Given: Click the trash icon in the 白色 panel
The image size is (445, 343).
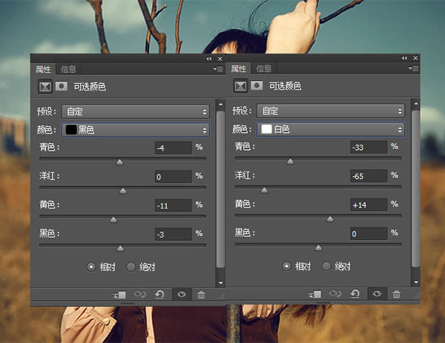Looking at the screenshot, I should tap(397, 295).
